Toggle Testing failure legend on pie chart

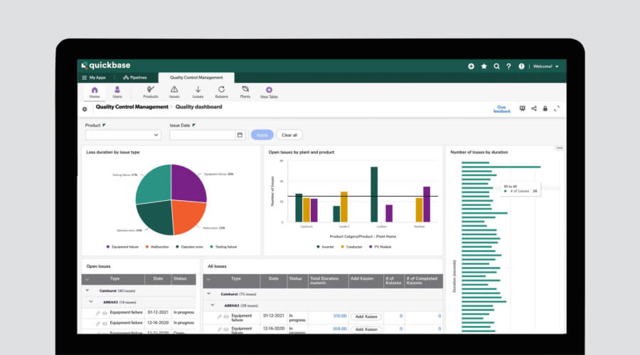(223, 246)
